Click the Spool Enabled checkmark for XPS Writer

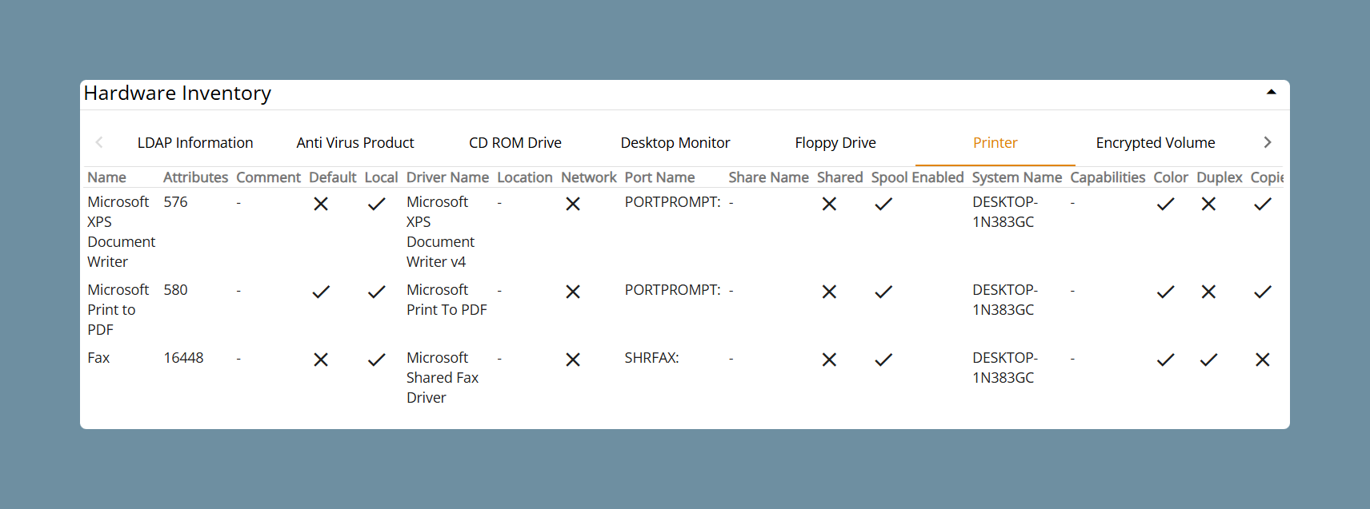pyautogui.click(x=883, y=204)
